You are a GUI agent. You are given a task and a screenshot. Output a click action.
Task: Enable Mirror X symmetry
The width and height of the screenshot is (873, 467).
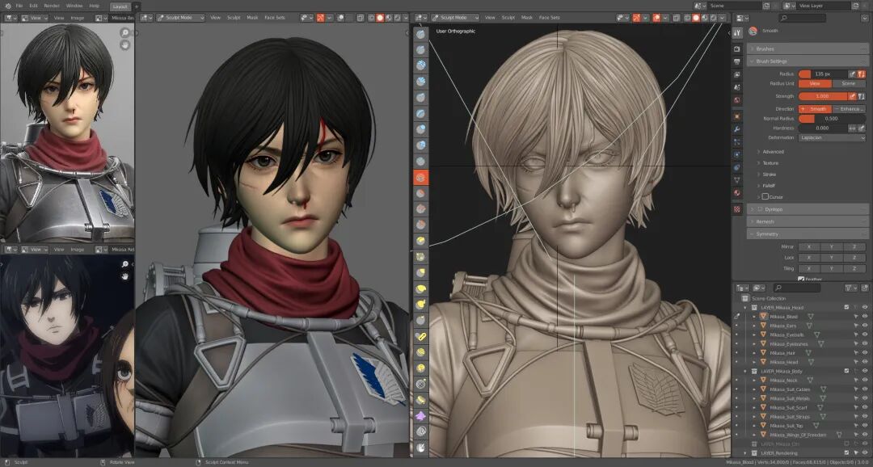point(809,246)
